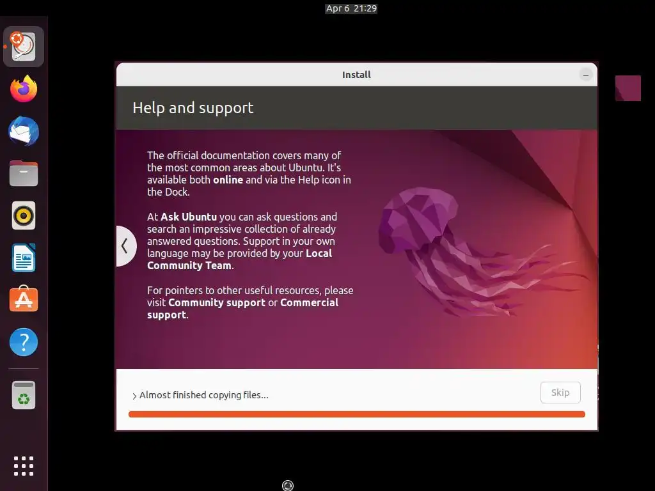The height and width of the screenshot is (491, 655).
Task: Expand the copying files details chevron
Action: click(x=134, y=396)
